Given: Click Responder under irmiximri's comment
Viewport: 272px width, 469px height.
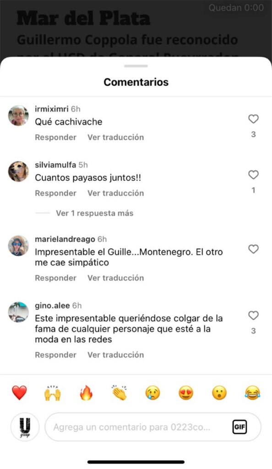Looking at the screenshot, I should tap(55, 137).
